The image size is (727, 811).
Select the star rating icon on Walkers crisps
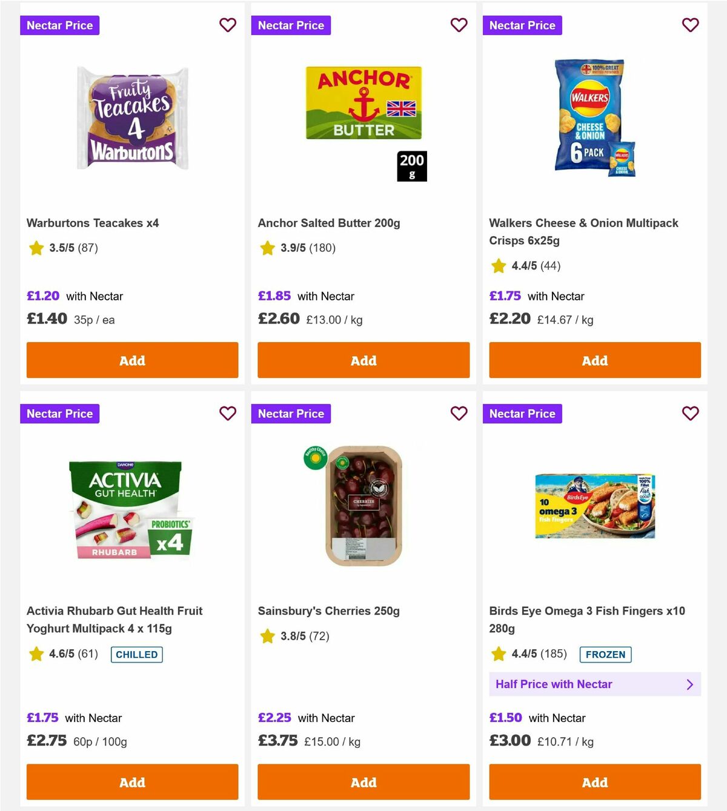coord(499,266)
